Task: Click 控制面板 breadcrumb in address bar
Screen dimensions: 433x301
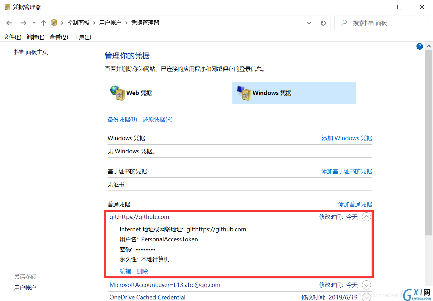Action: (78, 23)
